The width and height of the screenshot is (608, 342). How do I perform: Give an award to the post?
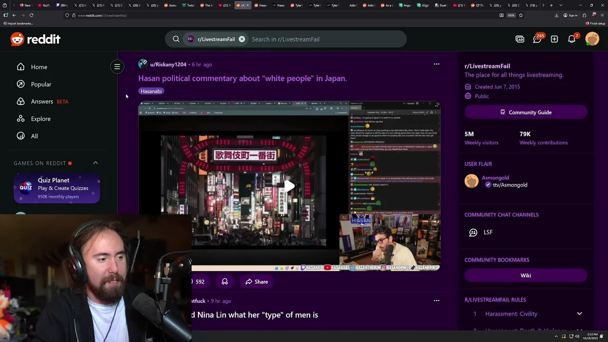[x=225, y=282]
